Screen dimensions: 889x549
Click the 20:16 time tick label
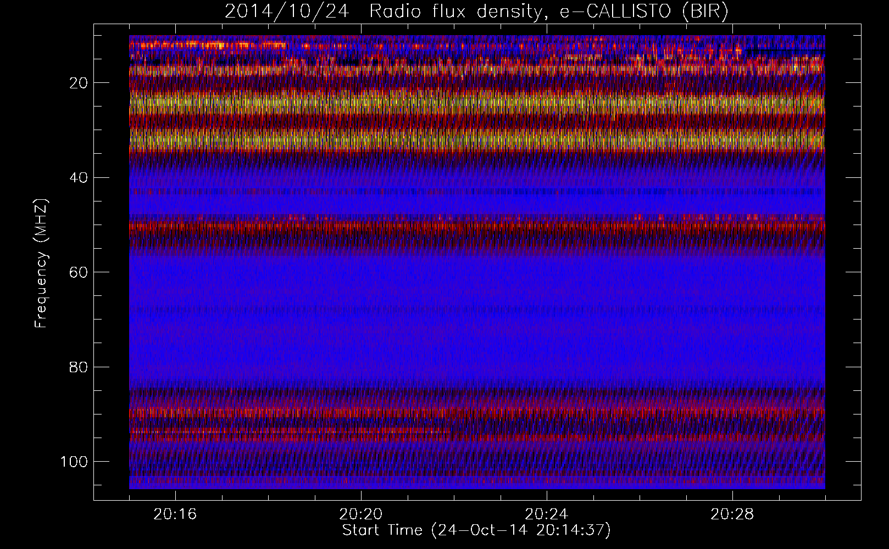click(175, 514)
